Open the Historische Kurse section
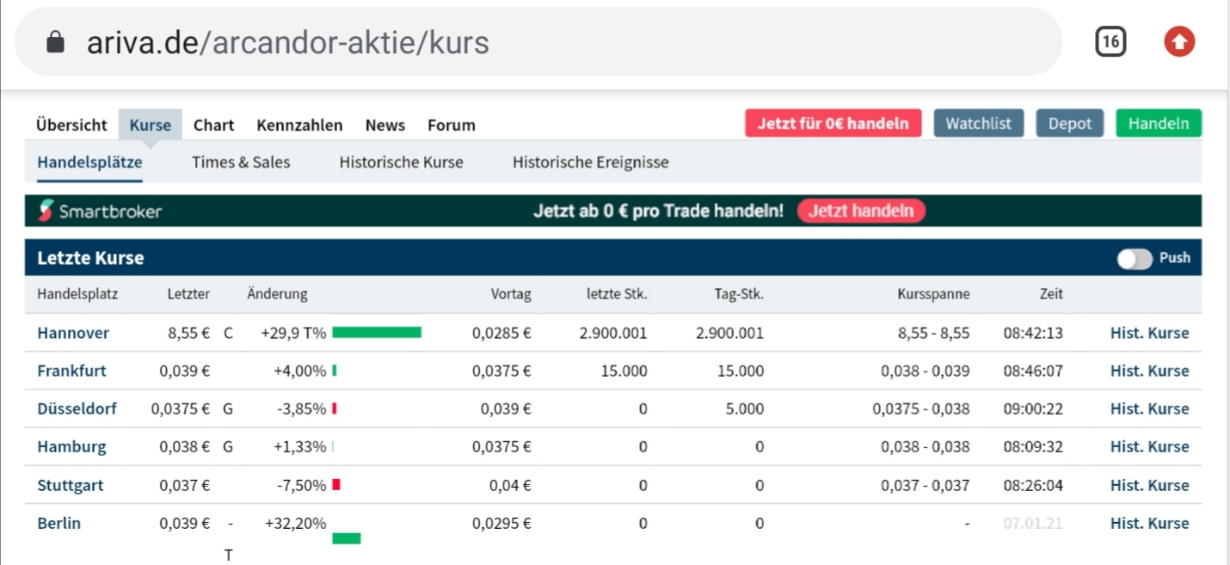 401,162
